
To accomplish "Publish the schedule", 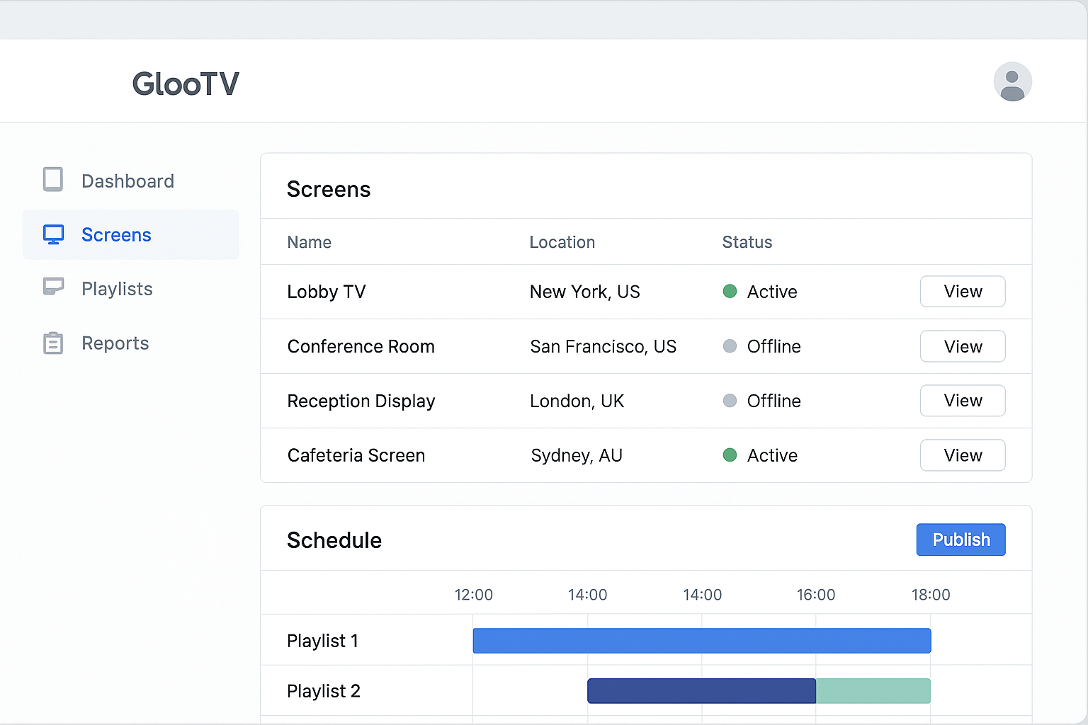I will pyautogui.click(x=960, y=540).
